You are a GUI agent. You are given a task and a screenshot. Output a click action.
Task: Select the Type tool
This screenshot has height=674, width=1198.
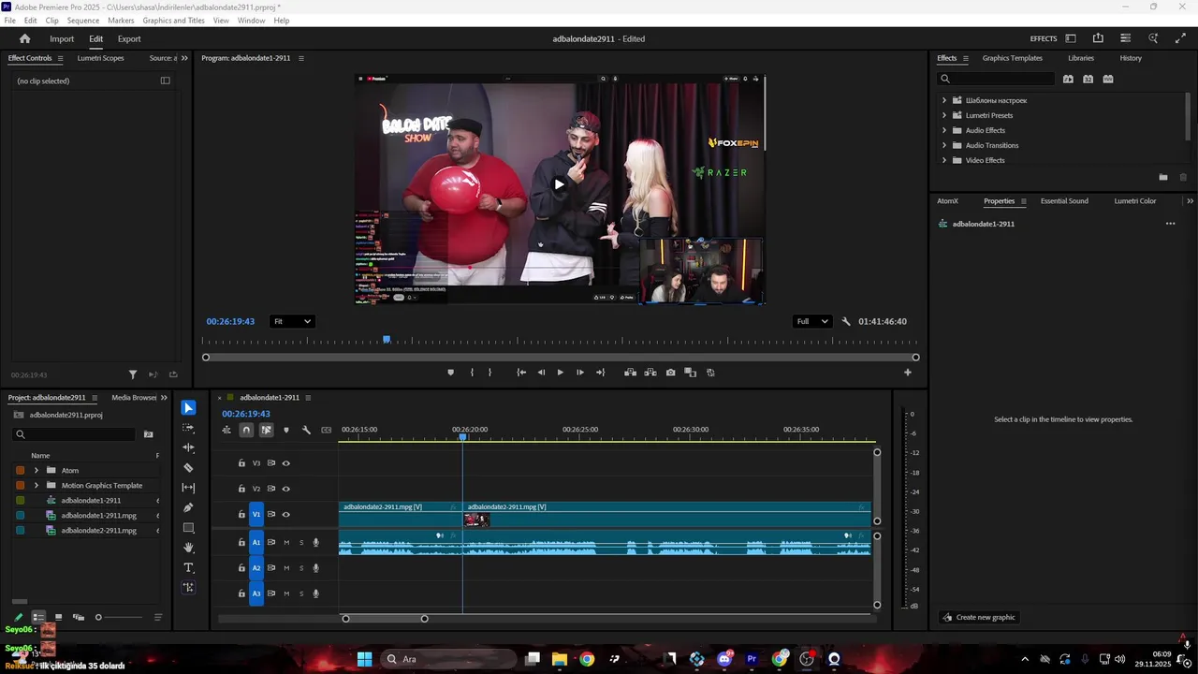click(188, 567)
